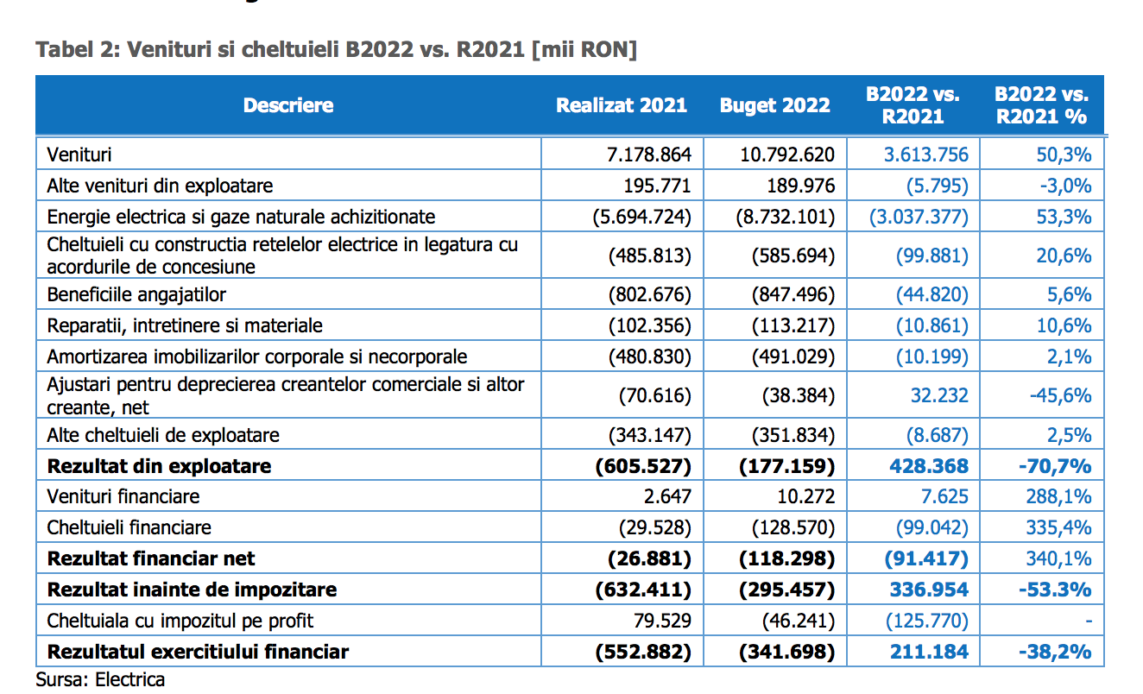Select value (847.496)
The width and height of the screenshot is (1143, 694).
pos(793,295)
